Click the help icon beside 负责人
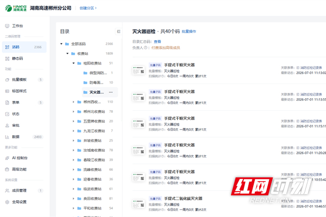326x217 pixels. pos(146,48)
